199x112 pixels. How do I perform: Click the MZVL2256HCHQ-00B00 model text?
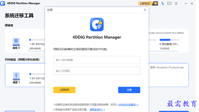tap(170, 33)
